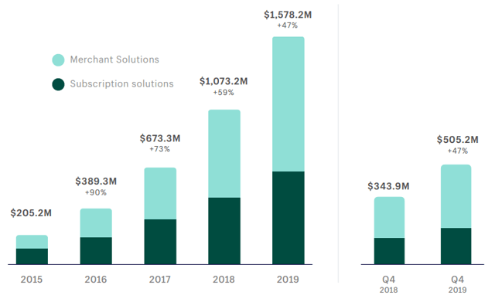Click the 2018 bar's merchant solutions segment
This screenshot has height=302, width=495.
(x=224, y=154)
